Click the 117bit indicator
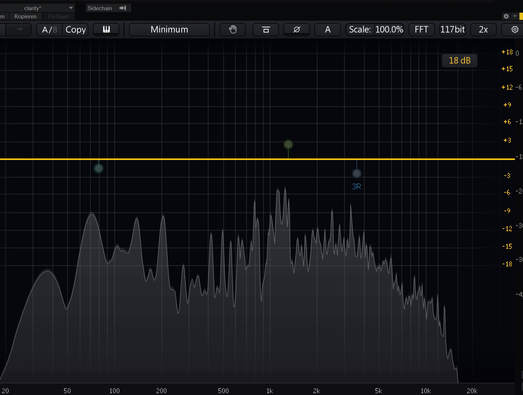Screen dimensions: 523x395 [x=452, y=29]
